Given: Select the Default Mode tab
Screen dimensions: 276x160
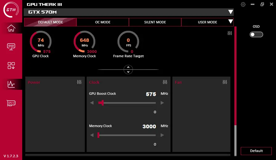Looking at the screenshot, I should point(50,22).
